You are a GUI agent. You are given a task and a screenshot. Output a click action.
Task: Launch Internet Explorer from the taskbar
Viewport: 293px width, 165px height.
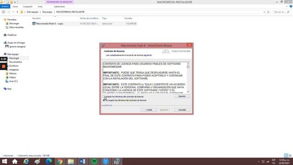click(x=26, y=161)
